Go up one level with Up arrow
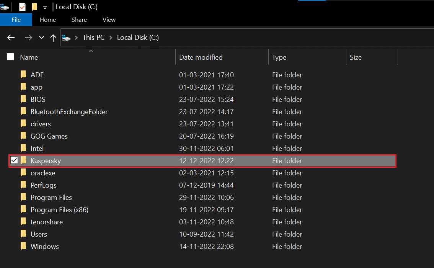The image size is (434, 268). (x=53, y=38)
